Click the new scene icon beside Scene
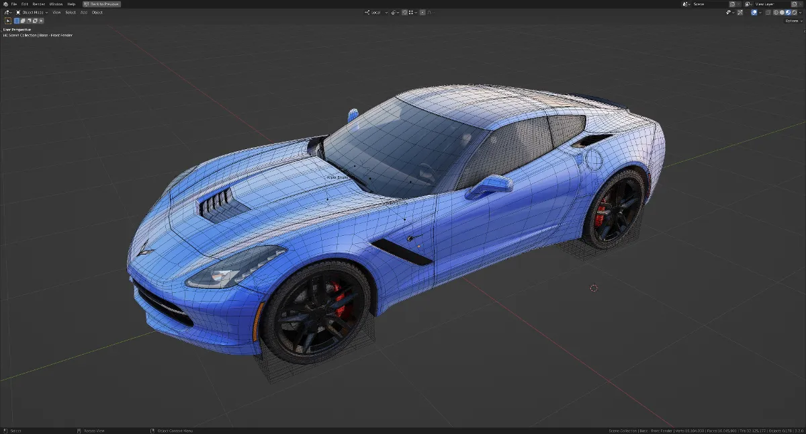 click(x=732, y=4)
